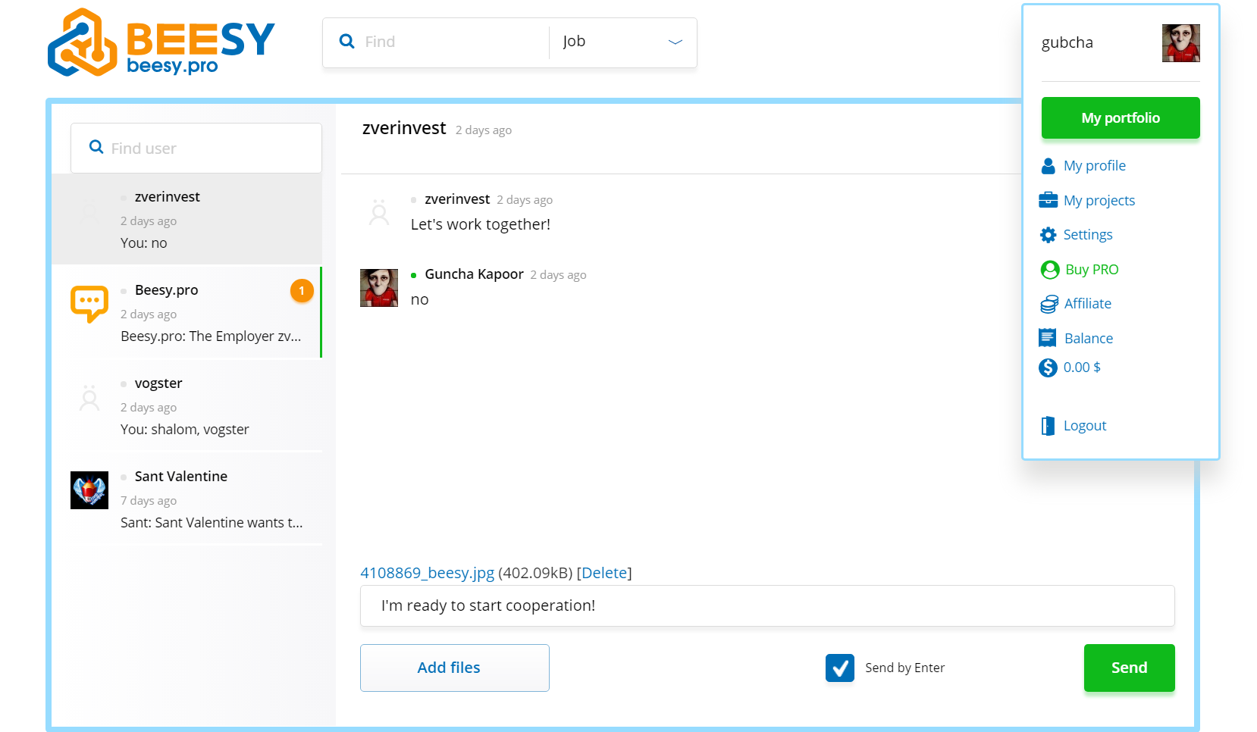Click 'Beesy.pro: The Employer zv...' preview text
The height and width of the screenshot is (732, 1257).
(x=211, y=336)
